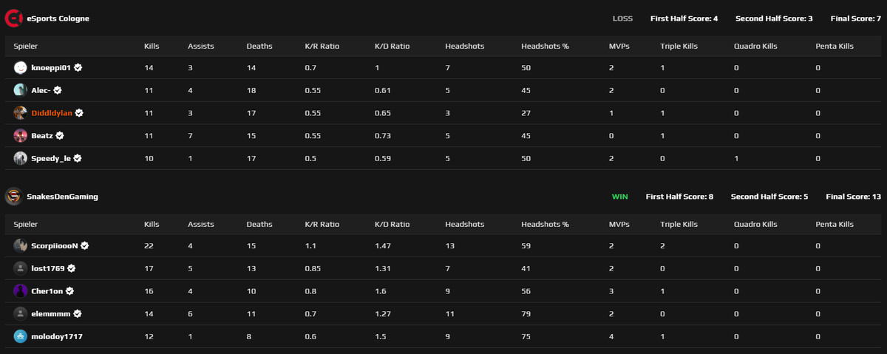The image size is (887, 354).
Task: Click Penta Kills header in SnakesDenGaming table
Action: [x=835, y=224]
